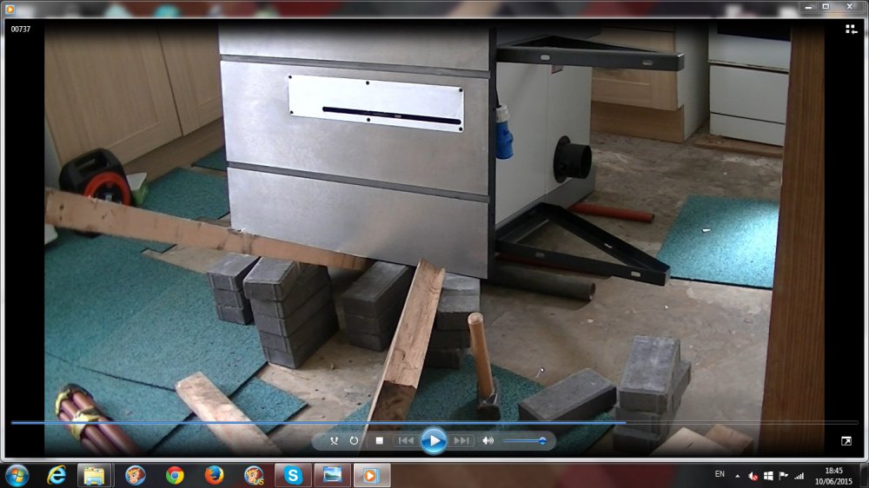Adjust the volume slider
The width and height of the screenshot is (869, 488).
pyautogui.click(x=525, y=441)
